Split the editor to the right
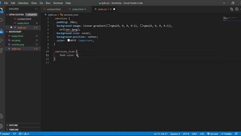This screenshot has width=241, height=136. click(x=237, y=9)
